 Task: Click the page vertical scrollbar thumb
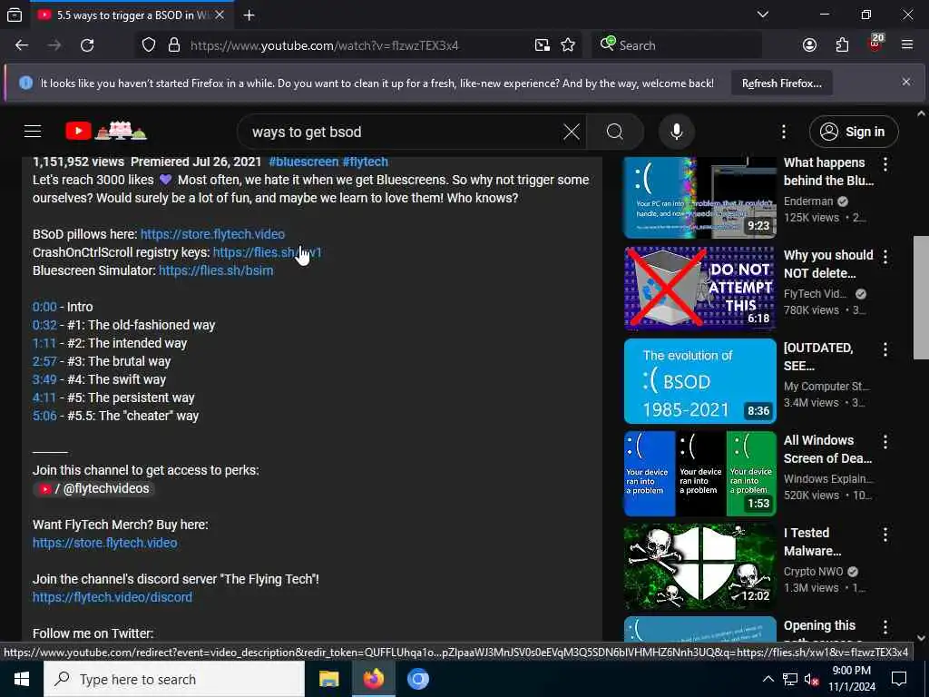(x=921, y=298)
